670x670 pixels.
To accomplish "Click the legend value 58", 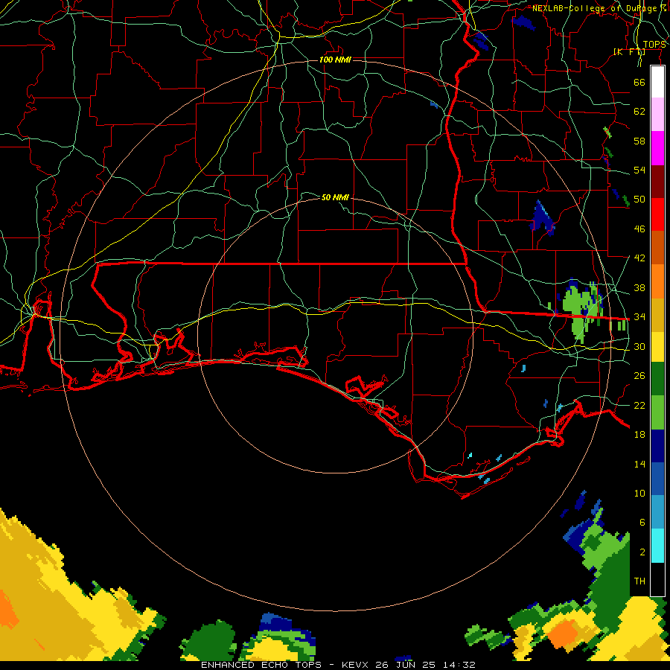I will (639, 141).
